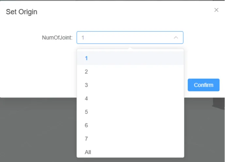Select the All option for joints
The width and height of the screenshot is (225, 162).
(x=88, y=152)
